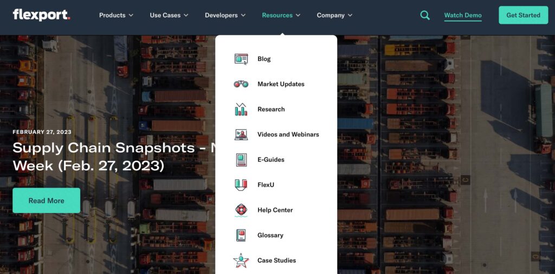Click the E-Guides document icon
Screen dimensions: 555x274
click(241, 159)
